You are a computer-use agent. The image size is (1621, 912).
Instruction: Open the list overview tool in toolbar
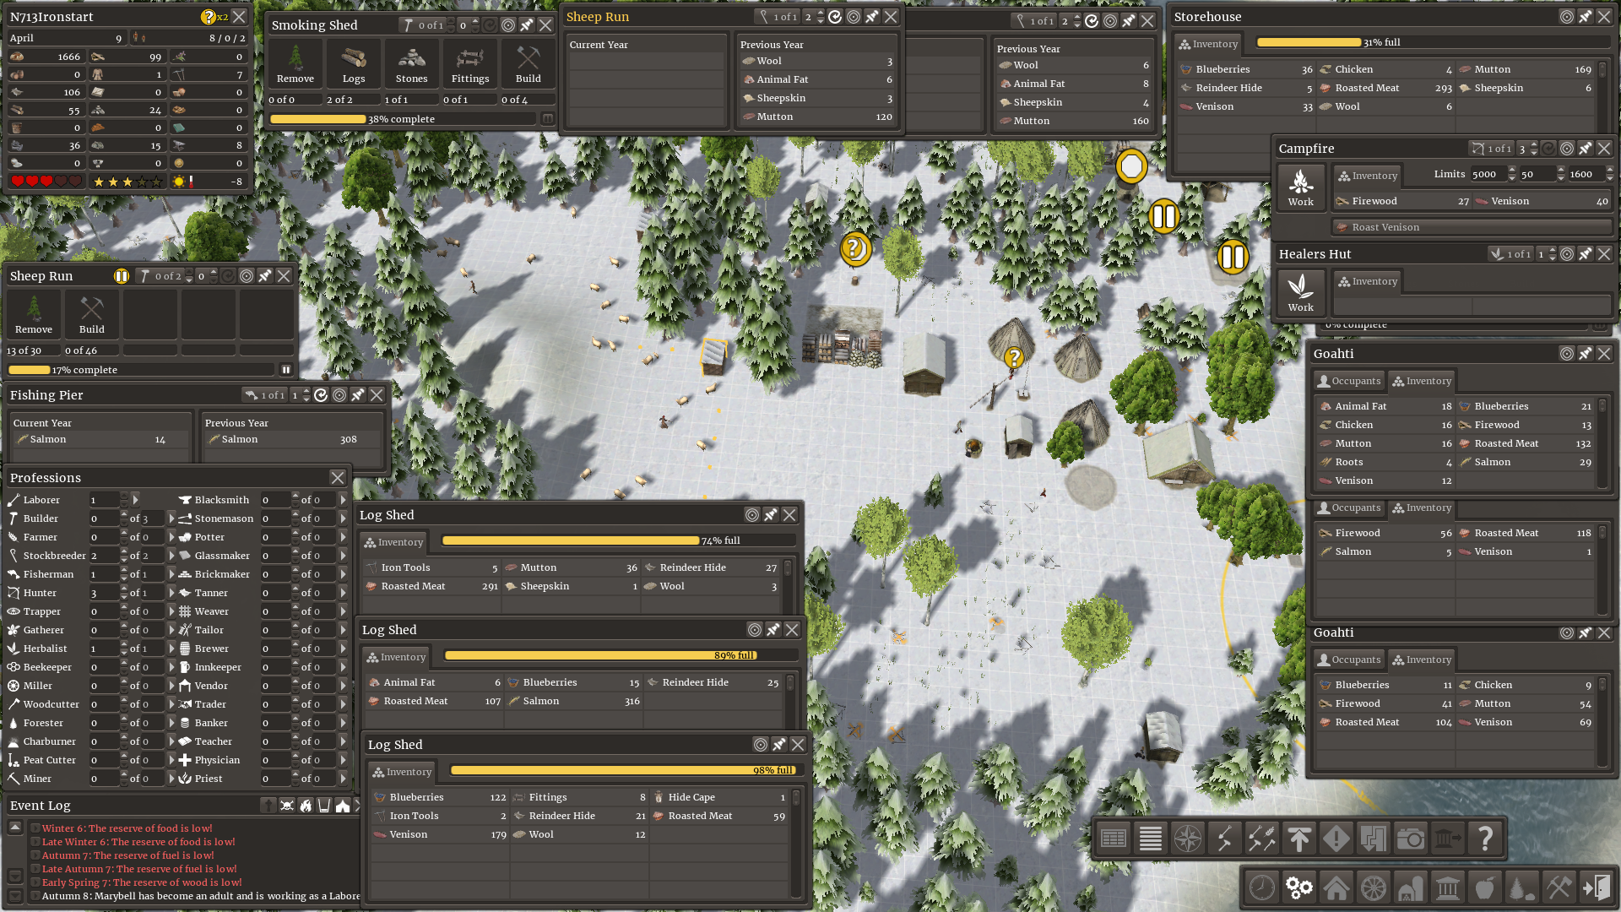pos(1151,839)
